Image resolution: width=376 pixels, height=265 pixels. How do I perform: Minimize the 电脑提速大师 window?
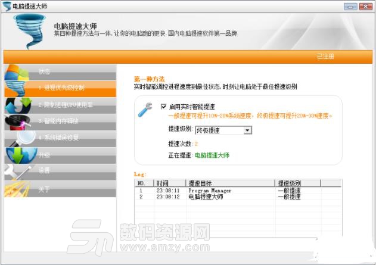350,7
